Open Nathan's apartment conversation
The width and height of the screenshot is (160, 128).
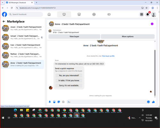pyautogui.click(x=22, y=55)
